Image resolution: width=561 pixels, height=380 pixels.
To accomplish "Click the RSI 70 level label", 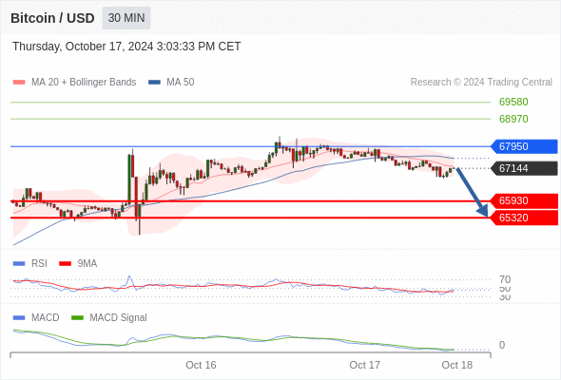I will tap(505, 279).
